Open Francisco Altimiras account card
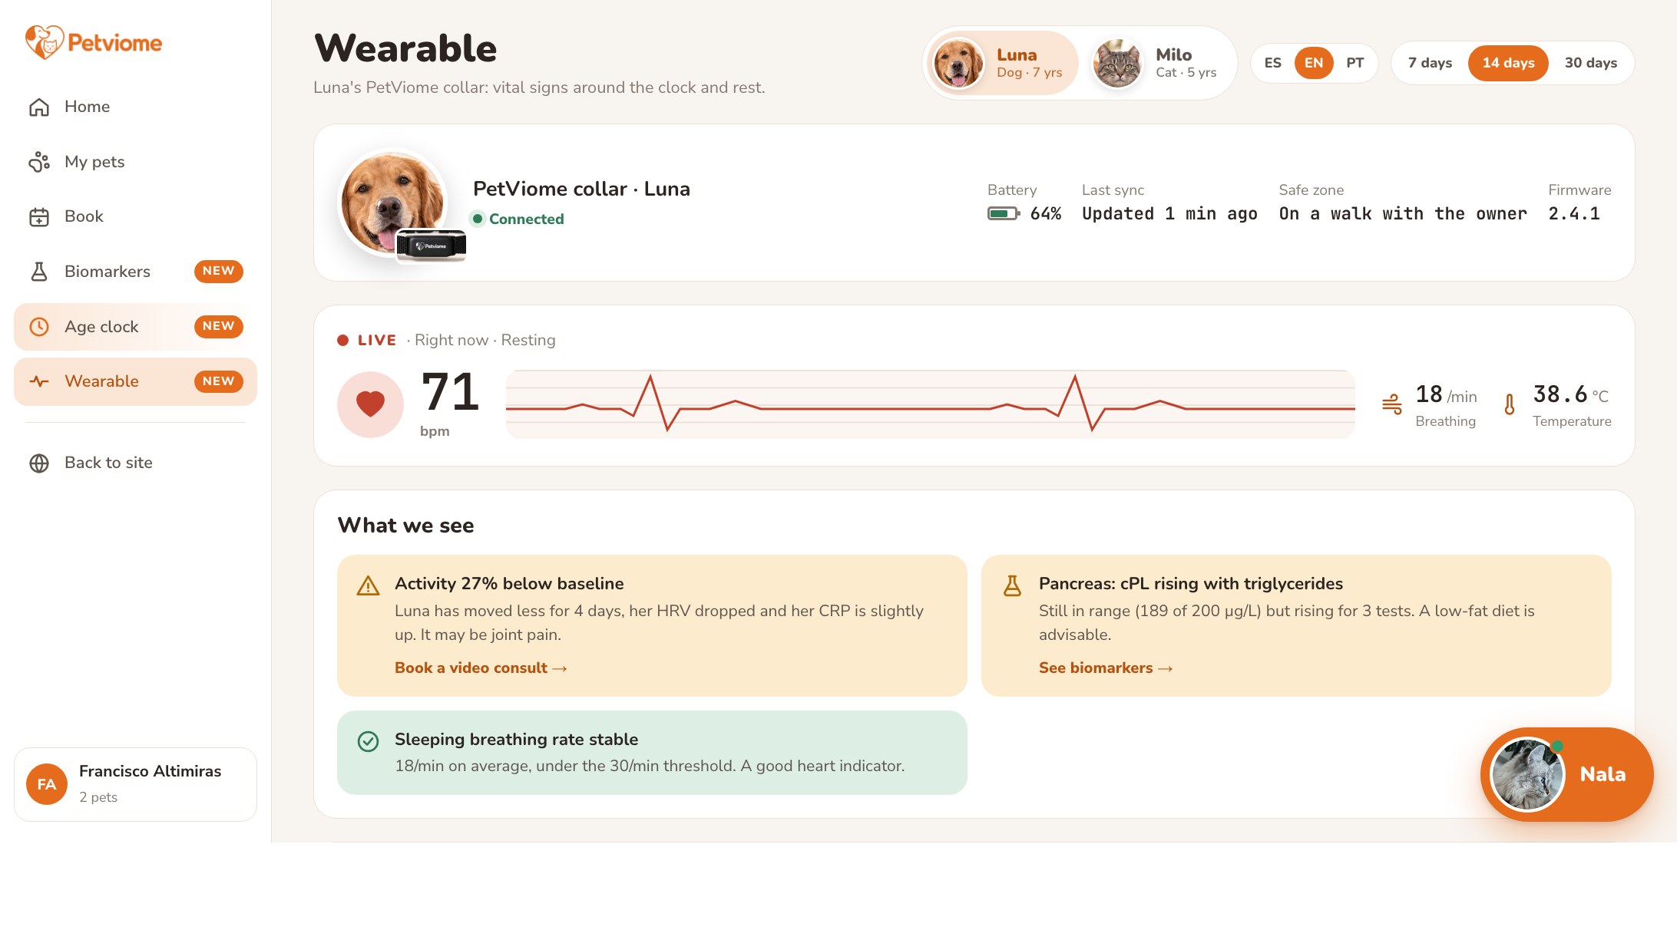 click(x=135, y=784)
